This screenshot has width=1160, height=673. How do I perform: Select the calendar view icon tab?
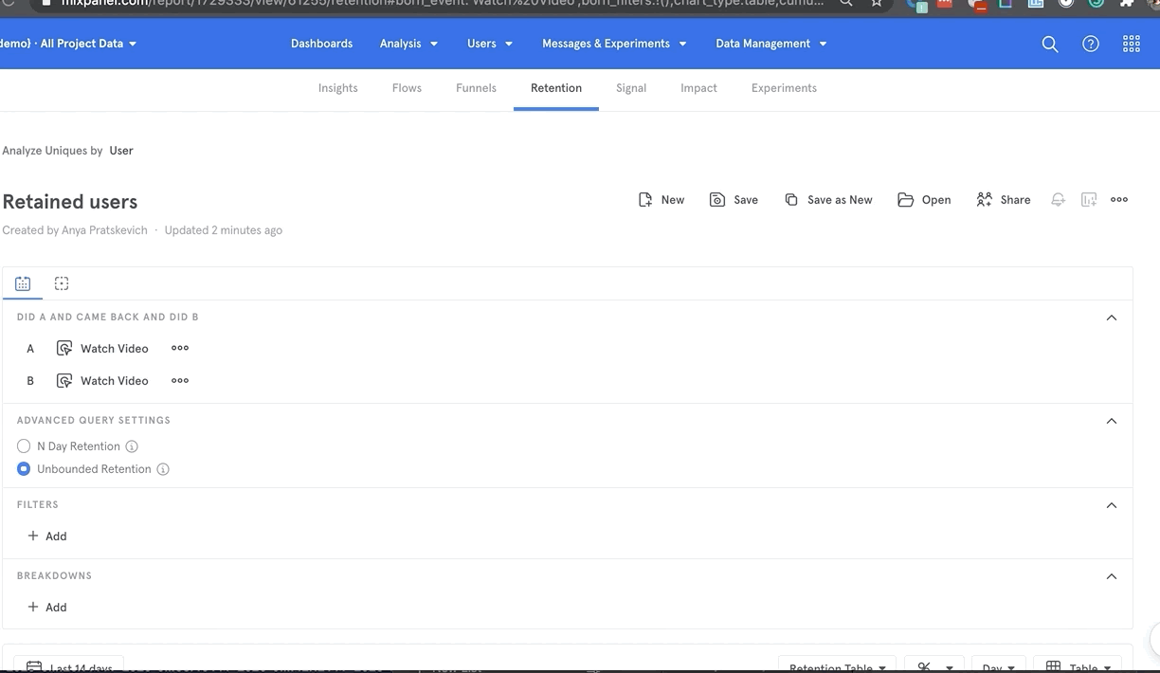click(23, 283)
